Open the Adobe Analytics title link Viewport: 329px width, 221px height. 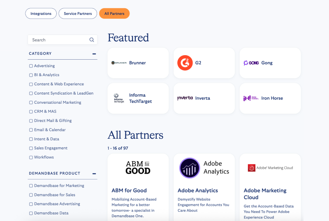coord(198,191)
